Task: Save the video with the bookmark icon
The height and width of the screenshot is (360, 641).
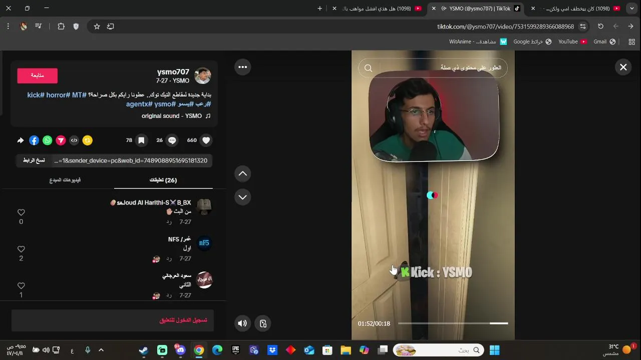Action: (141, 140)
